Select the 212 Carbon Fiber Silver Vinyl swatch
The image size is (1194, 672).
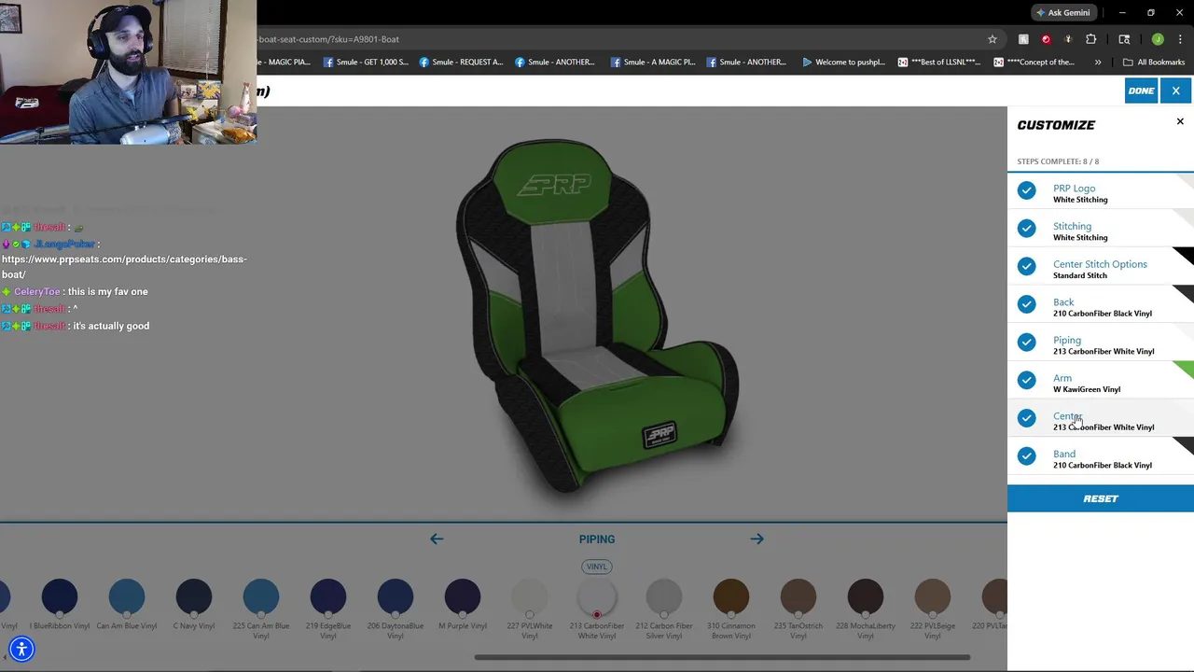tap(664, 598)
